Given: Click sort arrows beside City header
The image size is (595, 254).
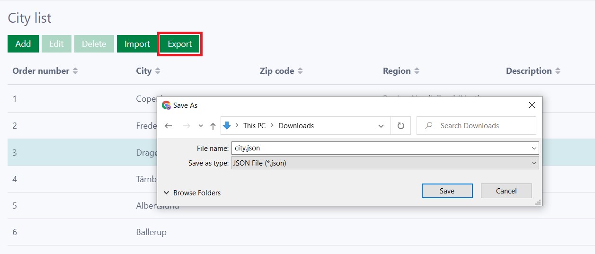Looking at the screenshot, I should point(158,71).
